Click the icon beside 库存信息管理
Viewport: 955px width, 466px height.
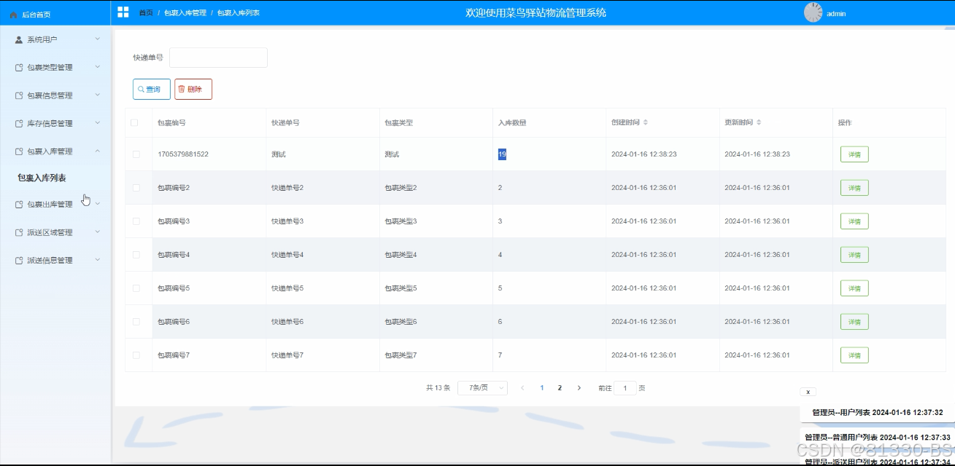click(x=19, y=124)
